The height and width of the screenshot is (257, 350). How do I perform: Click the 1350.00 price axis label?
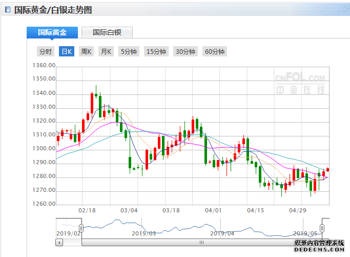click(x=44, y=78)
